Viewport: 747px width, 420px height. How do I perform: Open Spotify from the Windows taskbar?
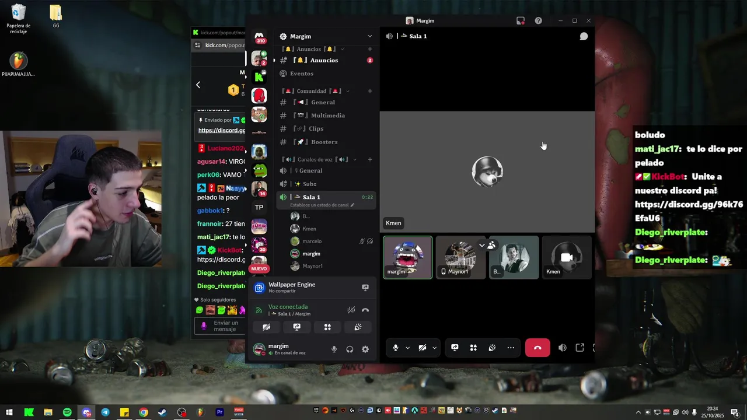click(67, 412)
